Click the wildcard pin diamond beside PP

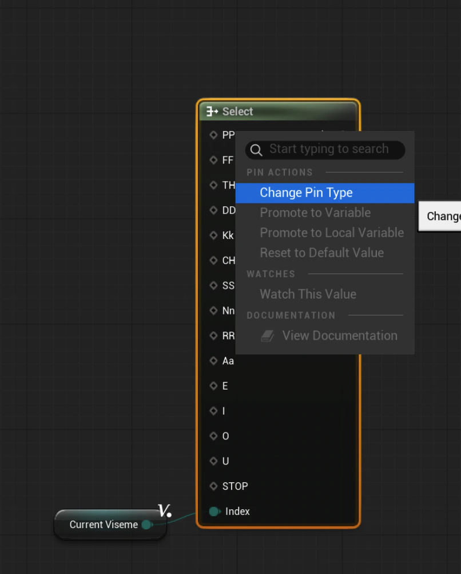(x=213, y=135)
